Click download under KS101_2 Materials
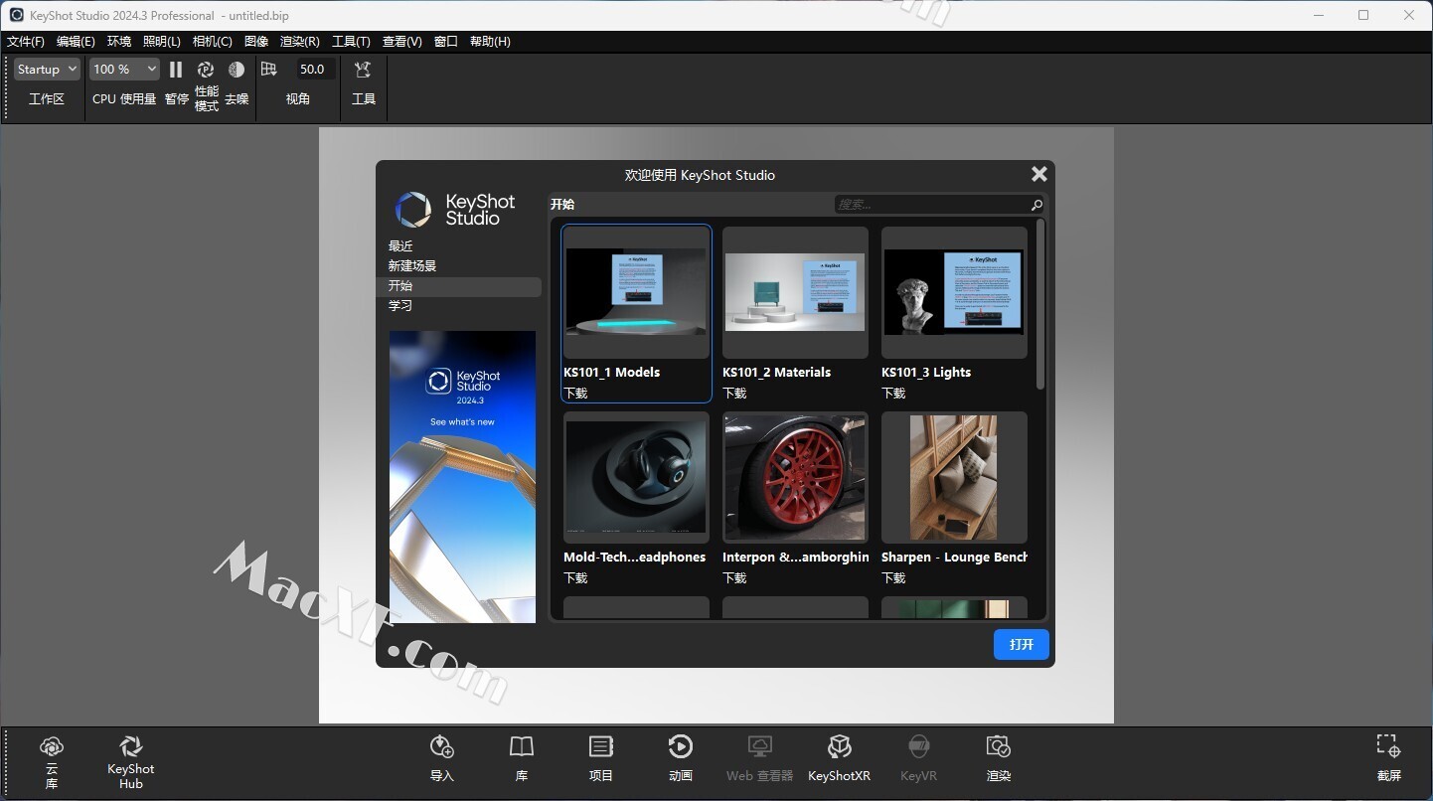This screenshot has height=801, width=1433. point(735,394)
